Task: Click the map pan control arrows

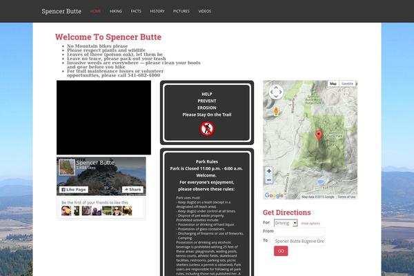Action: tap(276, 92)
